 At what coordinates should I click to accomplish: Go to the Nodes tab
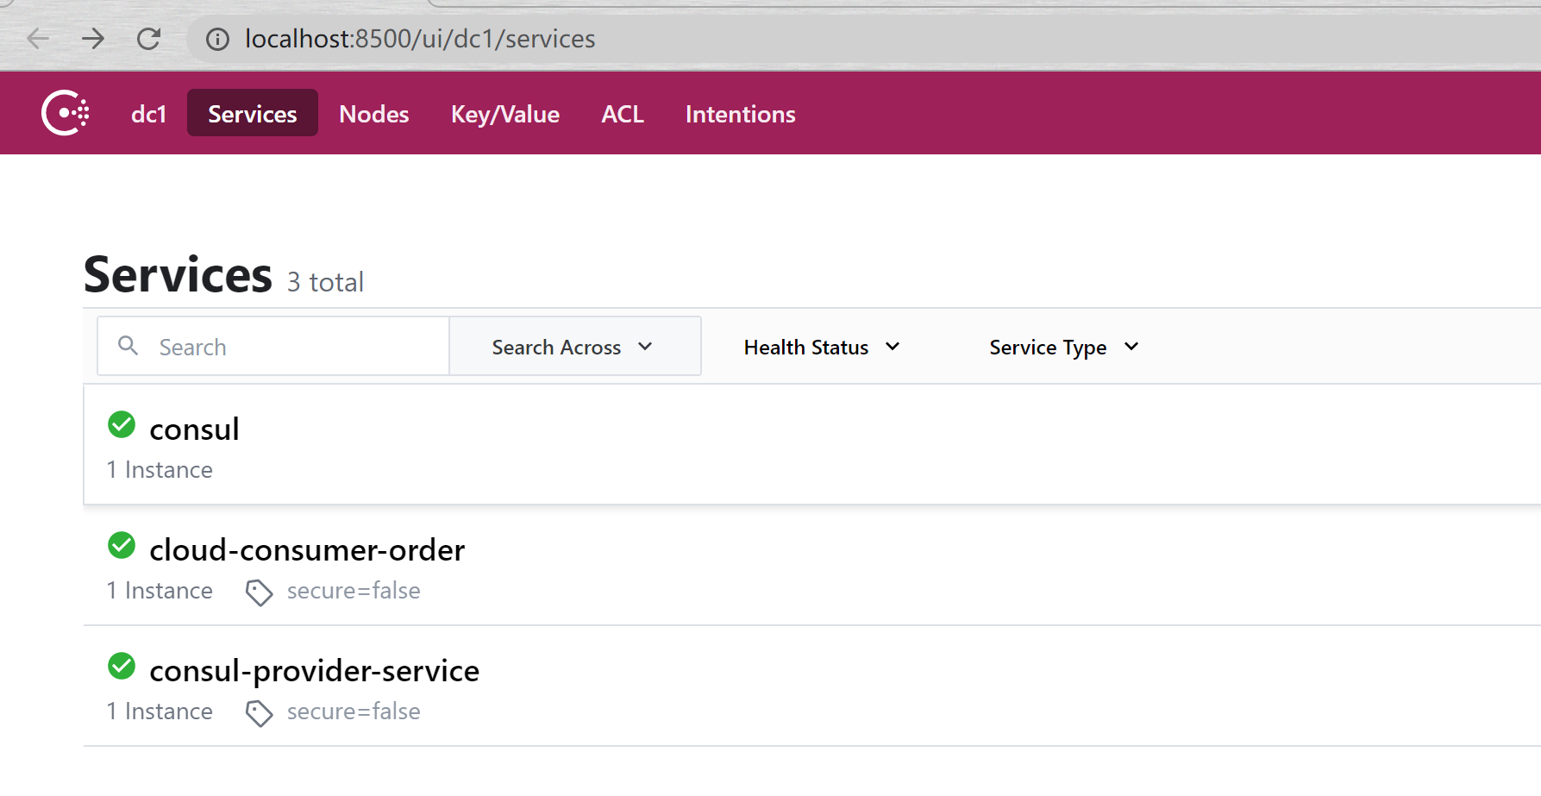click(374, 114)
